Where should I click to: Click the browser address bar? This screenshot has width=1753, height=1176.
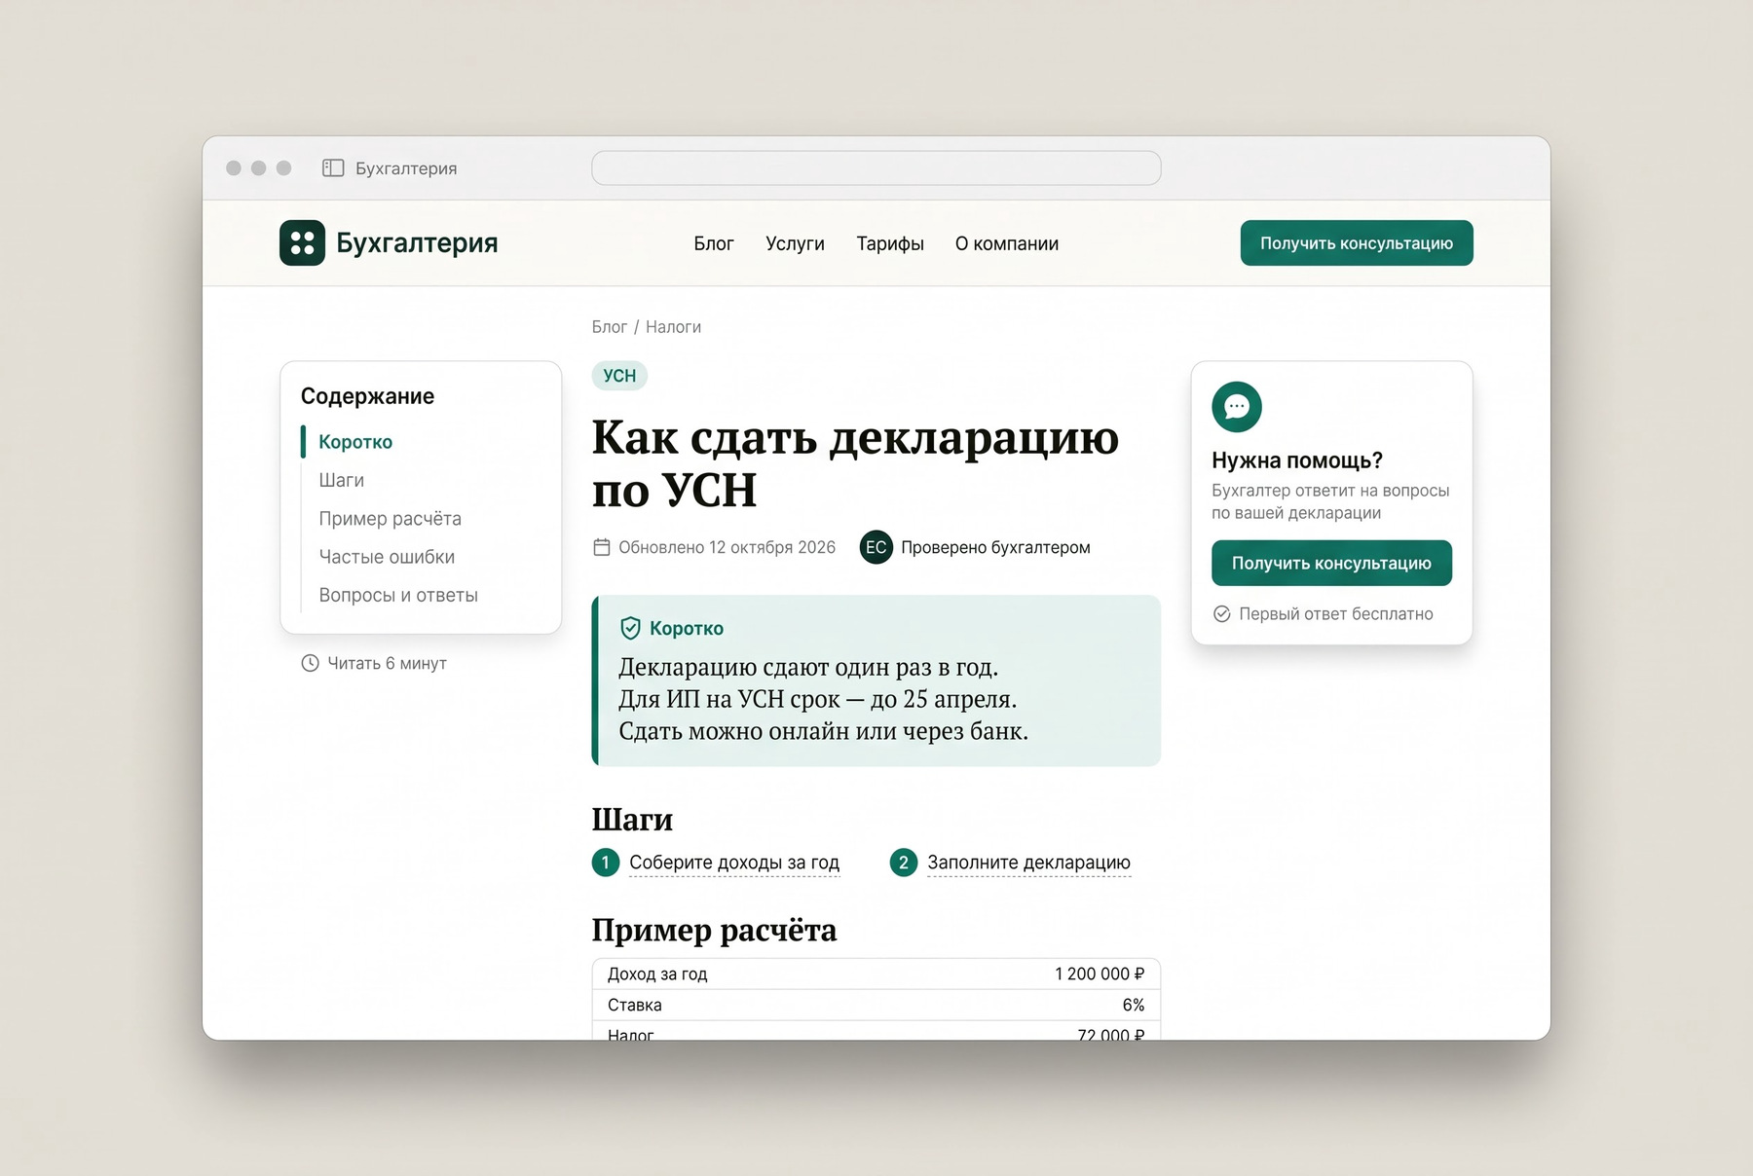[x=876, y=167]
